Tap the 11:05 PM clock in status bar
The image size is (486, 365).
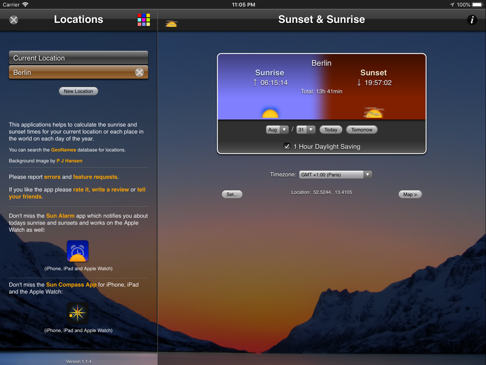click(x=243, y=5)
